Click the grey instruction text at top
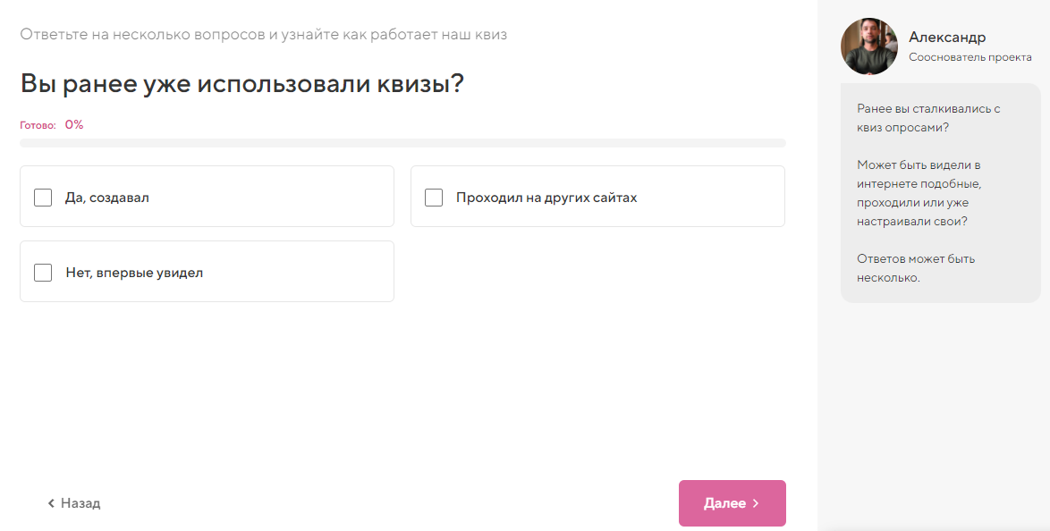Viewport: 1050px width, 531px height. pyautogui.click(x=263, y=35)
